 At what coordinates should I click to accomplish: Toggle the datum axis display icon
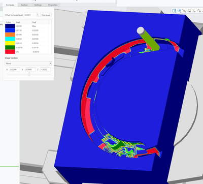coord(184,11)
